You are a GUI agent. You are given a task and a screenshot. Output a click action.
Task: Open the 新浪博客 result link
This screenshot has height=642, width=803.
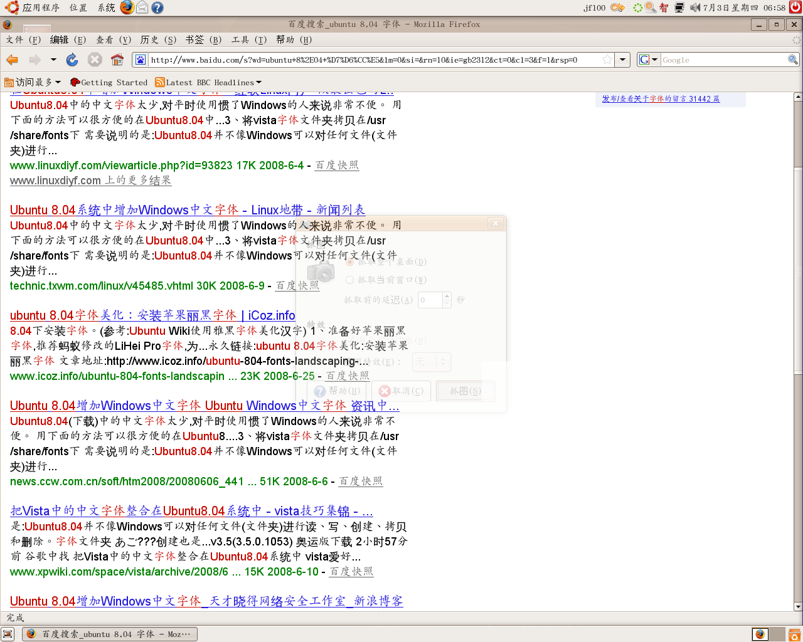(206, 601)
